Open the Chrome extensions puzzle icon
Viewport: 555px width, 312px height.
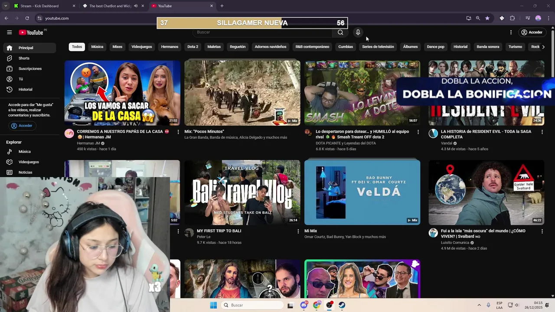coord(512,18)
